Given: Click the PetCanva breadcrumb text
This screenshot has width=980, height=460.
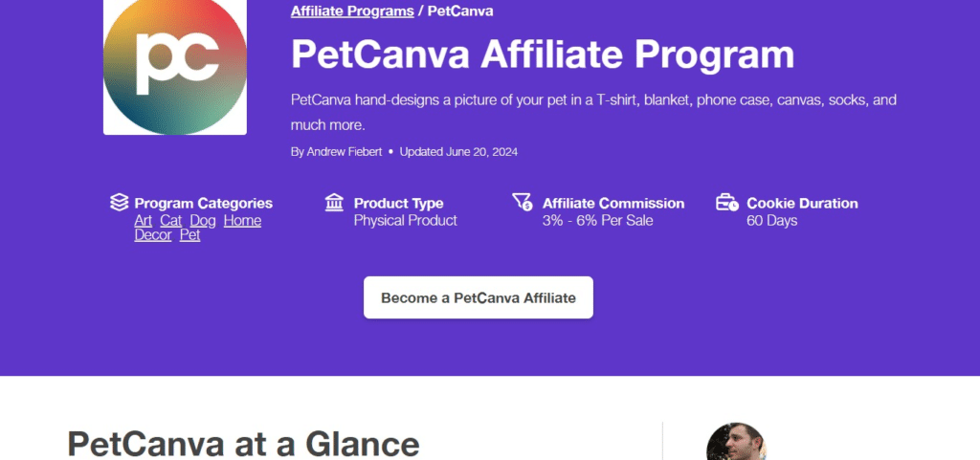Looking at the screenshot, I should (x=459, y=11).
